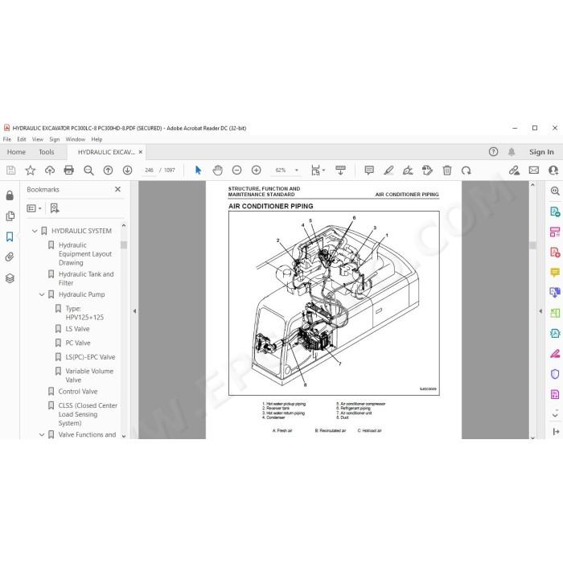Screen dimensions: 563x563
Task: Click the stamp tool icon
Action: coord(427,171)
